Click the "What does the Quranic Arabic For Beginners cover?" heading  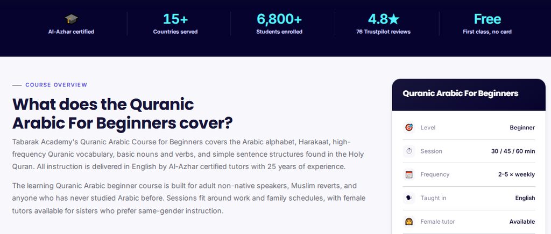[122, 114]
